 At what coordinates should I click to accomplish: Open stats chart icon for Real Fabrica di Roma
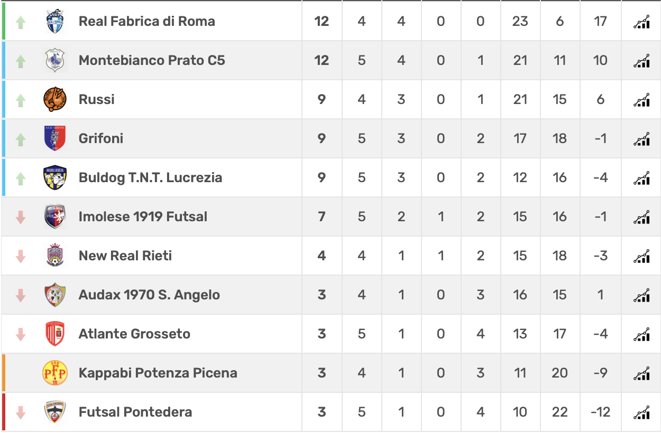point(641,22)
